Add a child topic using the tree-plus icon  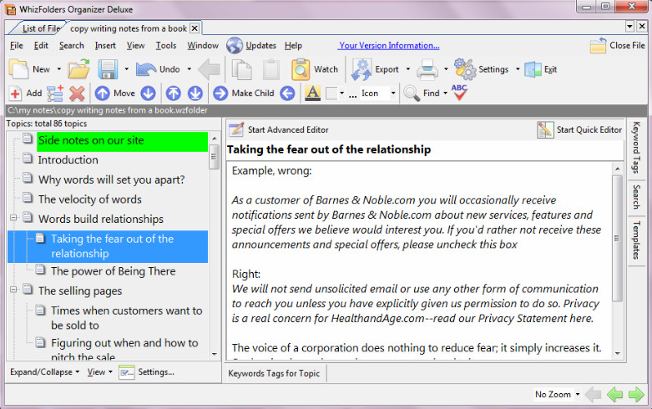[55, 93]
